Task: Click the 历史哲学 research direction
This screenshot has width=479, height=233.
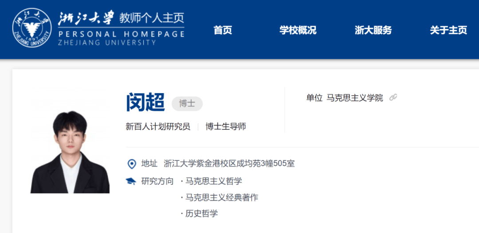Action: pyautogui.click(x=201, y=214)
